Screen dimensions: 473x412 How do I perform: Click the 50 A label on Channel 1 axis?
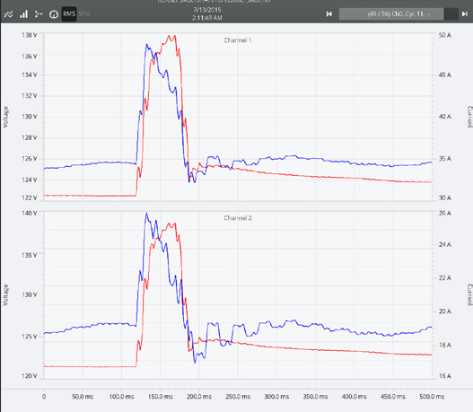(445, 35)
